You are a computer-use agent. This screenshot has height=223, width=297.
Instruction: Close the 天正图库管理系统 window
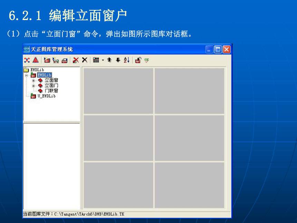pyautogui.click(x=227, y=49)
